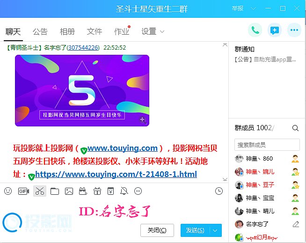Click avatar of 神皇丶豆子
The height and width of the screenshot is (243, 306).
click(239, 185)
